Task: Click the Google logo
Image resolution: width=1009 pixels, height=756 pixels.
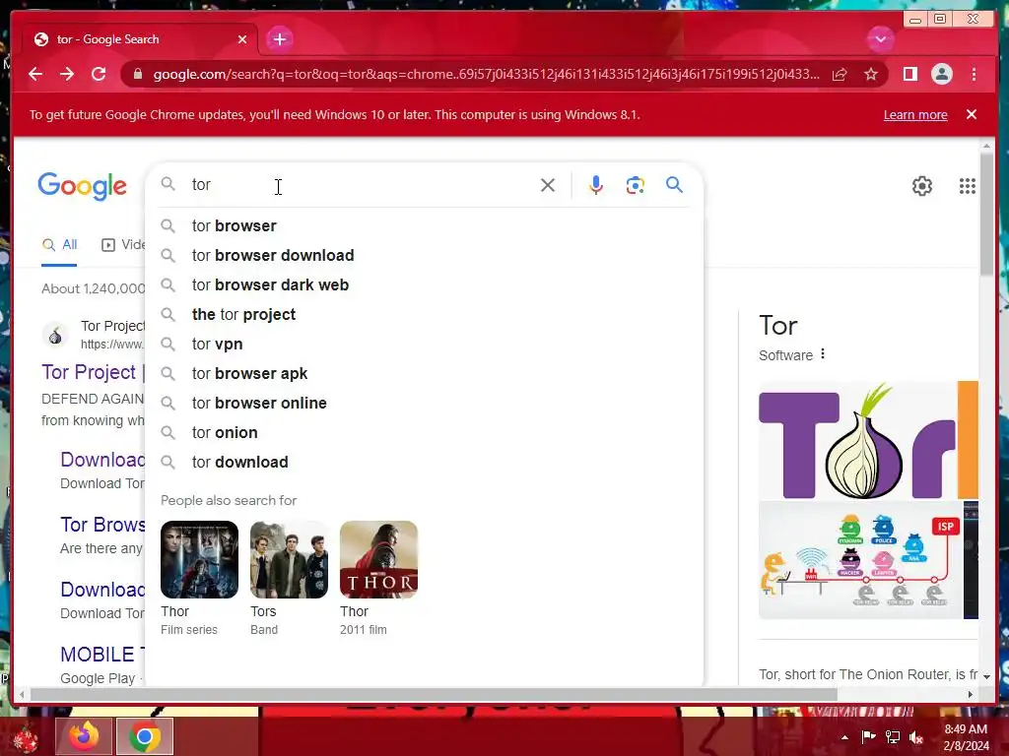Action: coord(83,186)
